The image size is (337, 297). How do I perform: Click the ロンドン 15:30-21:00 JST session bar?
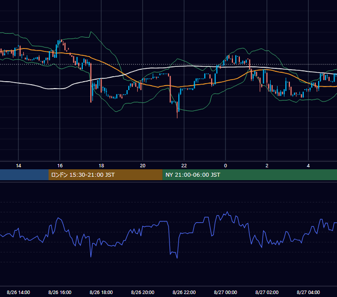(105, 175)
